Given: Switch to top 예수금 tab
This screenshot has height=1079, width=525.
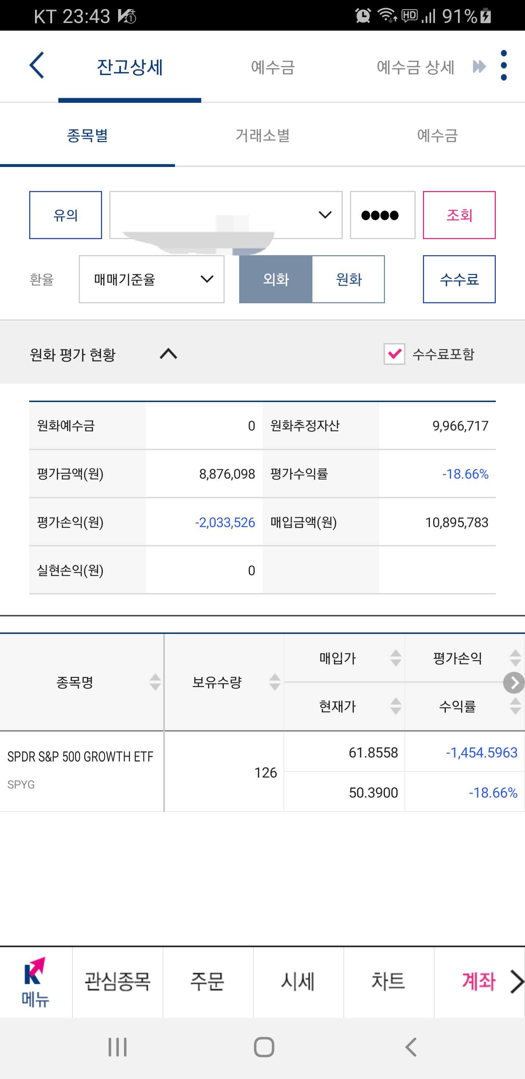Looking at the screenshot, I should [273, 67].
